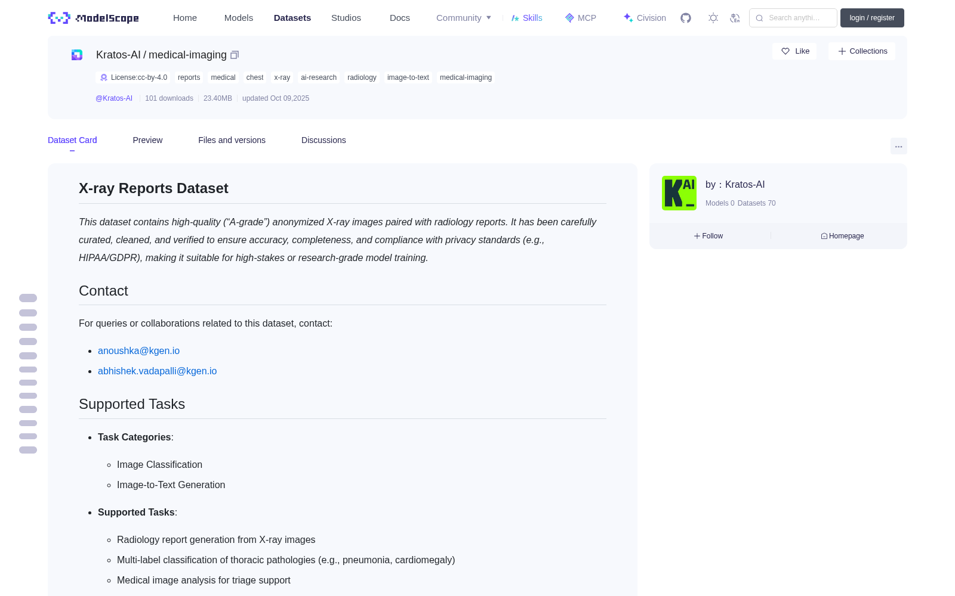Click the last outline marker in left sidebar

(x=28, y=450)
